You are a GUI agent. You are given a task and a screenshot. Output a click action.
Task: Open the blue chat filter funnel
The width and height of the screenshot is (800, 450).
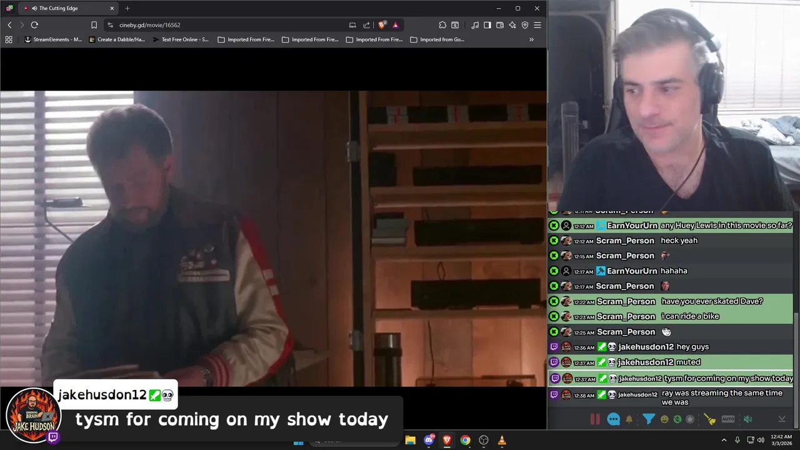pyautogui.click(x=649, y=419)
